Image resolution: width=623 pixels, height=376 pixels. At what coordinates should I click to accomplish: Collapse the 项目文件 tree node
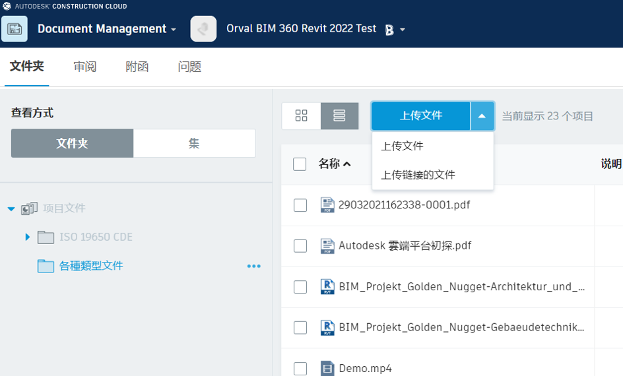pos(11,208)
